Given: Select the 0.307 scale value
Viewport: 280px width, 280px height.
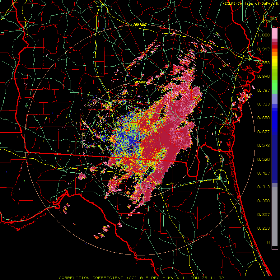Looking at the screenshot, I should click(264, 215).
